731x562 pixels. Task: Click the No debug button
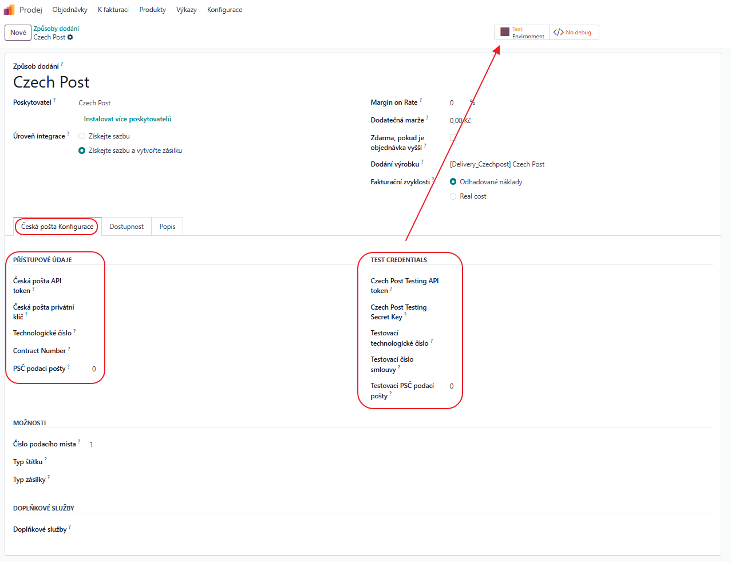(574, 33)
